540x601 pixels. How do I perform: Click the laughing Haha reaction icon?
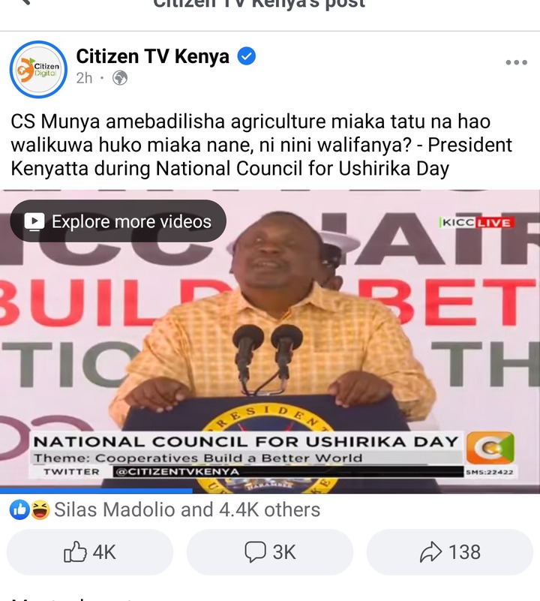click(x=40, y=509)
